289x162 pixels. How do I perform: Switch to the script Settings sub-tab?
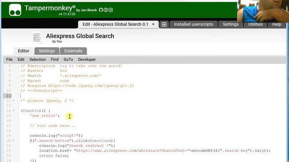pyautogui.click(x=47, y=51)
